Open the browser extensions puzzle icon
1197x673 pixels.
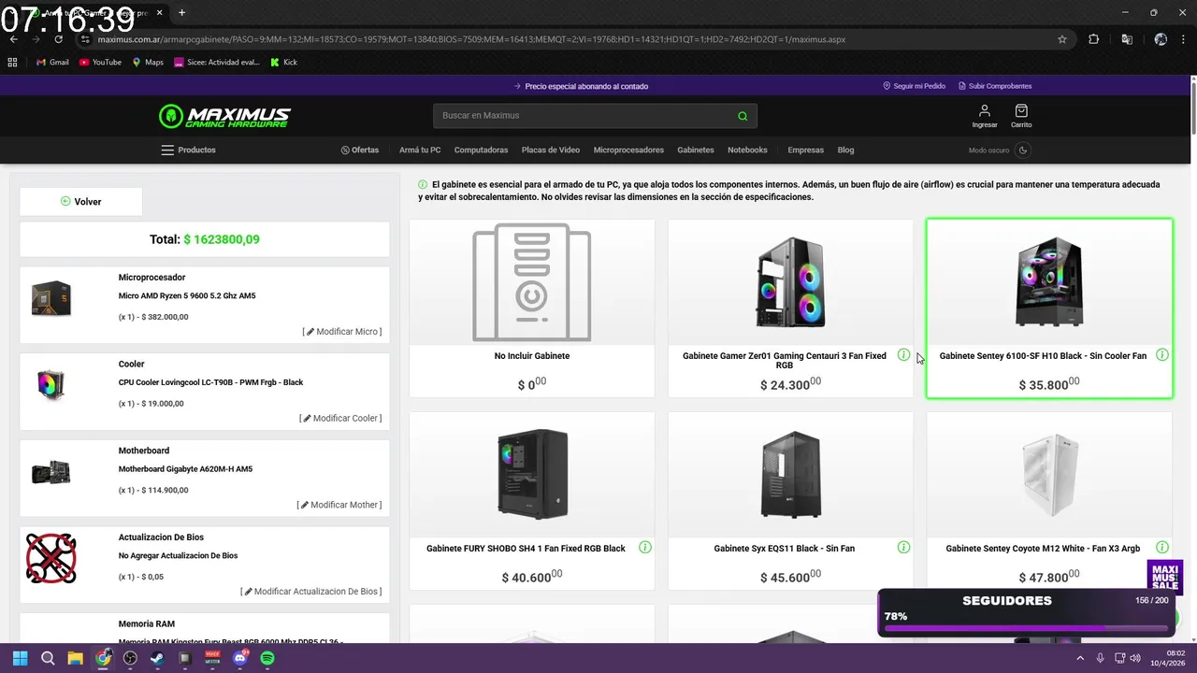coord(1094,39)
